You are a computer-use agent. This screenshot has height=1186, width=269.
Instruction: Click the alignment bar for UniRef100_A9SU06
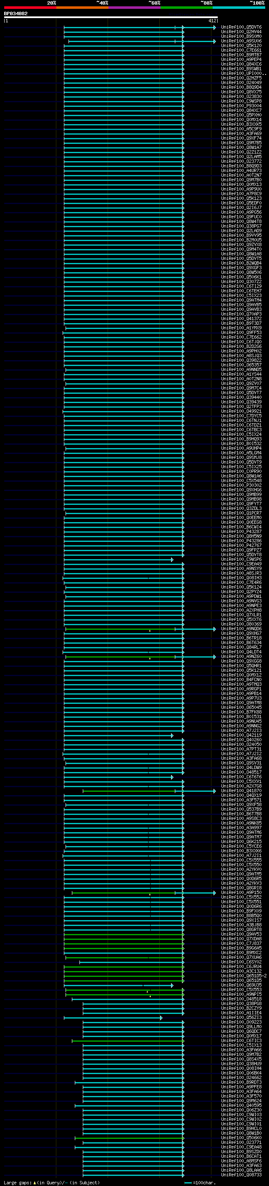(x=142, y=41)
